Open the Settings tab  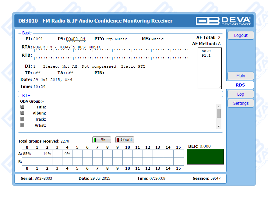tap(241, 103)
